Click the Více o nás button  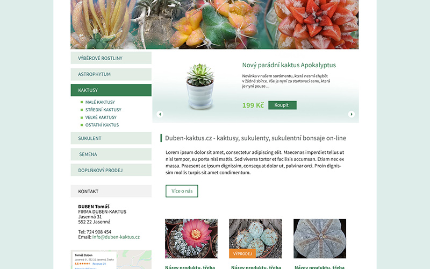[x=182, y=191]
